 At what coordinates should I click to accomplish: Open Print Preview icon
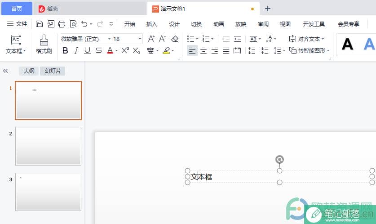[73, 24]
